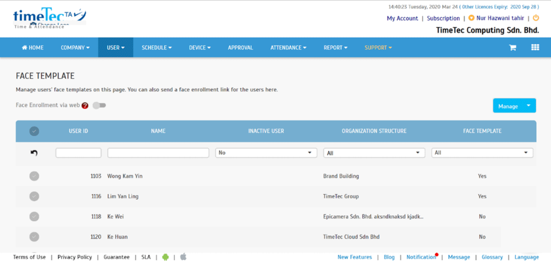Open the Language link

coord(526,257)
